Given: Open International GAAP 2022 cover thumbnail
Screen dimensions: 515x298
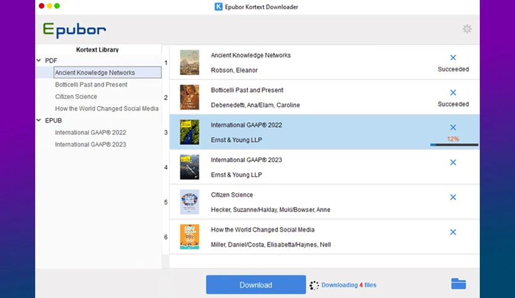Looking at the screenshot, I should pos(190,132).
